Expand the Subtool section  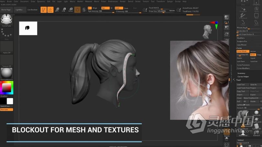point(240,140)
